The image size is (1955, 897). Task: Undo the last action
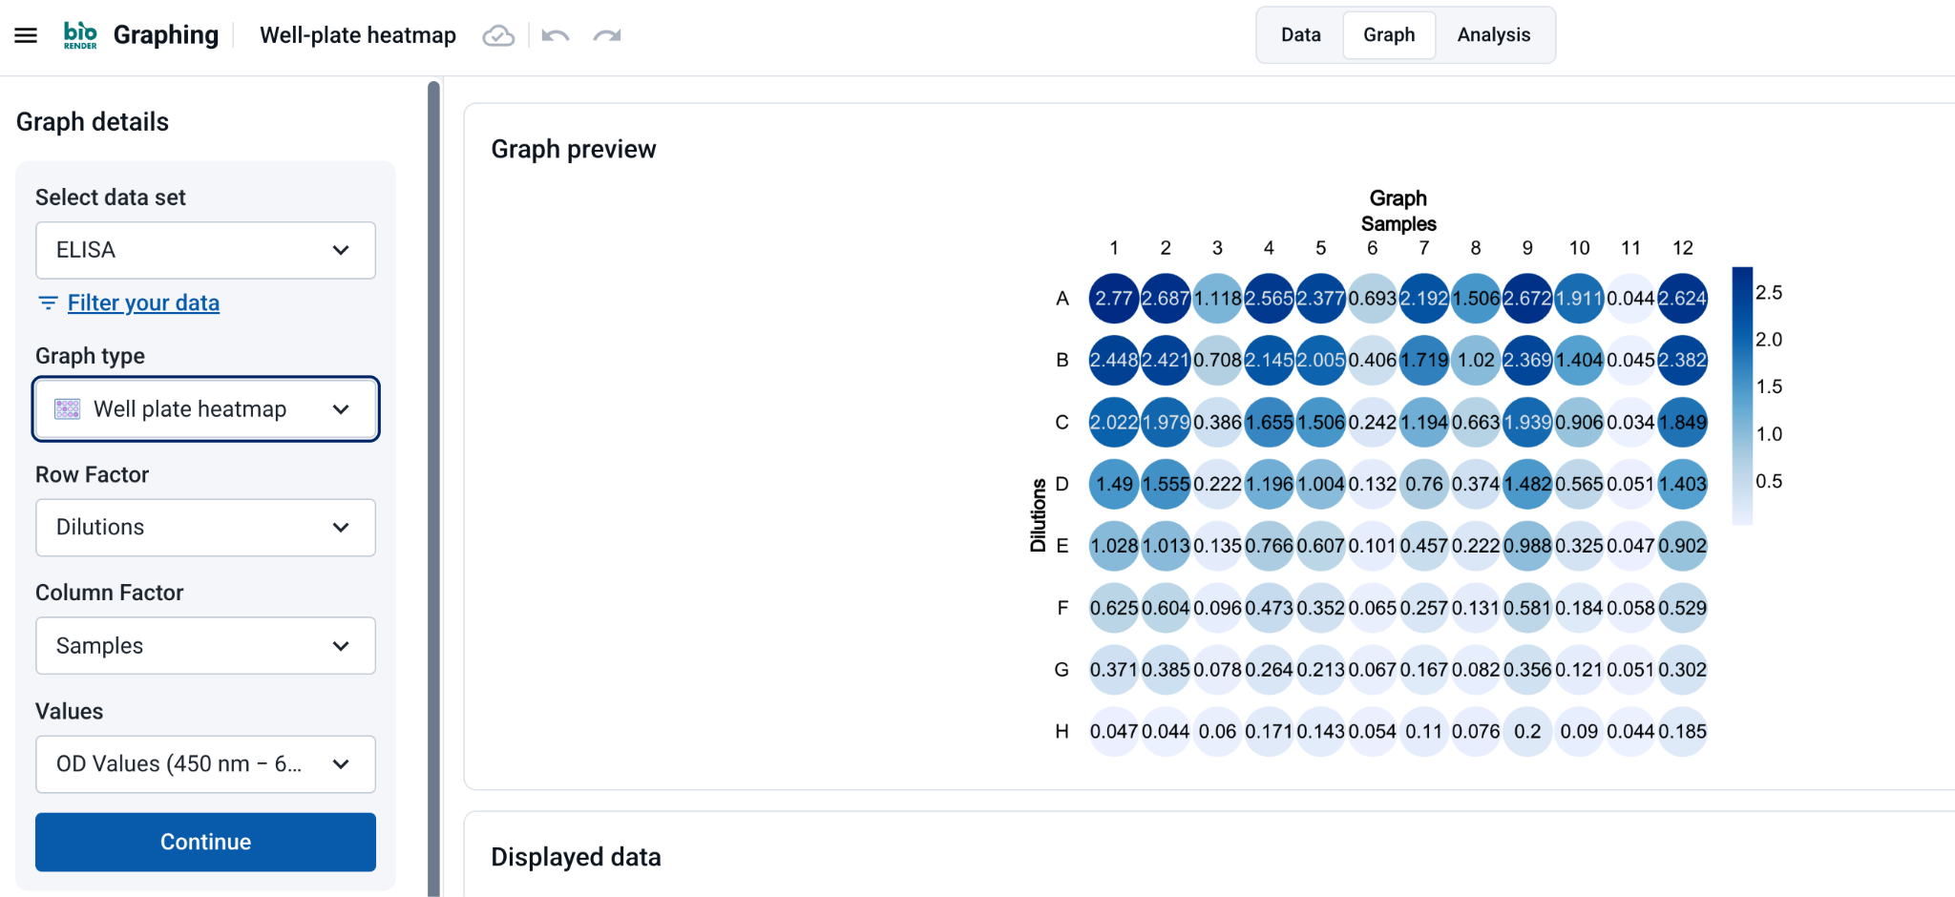click(x=556, y=35)
